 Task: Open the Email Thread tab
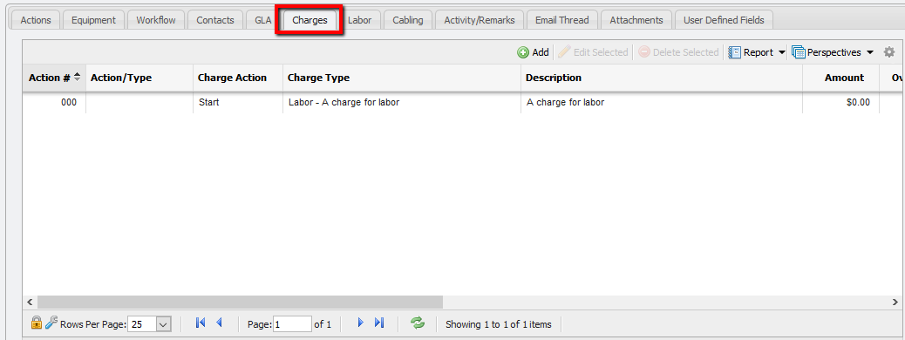tap(562, 20)
